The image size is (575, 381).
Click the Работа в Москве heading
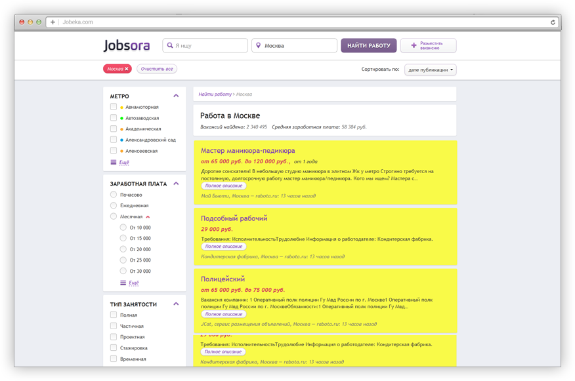coord(230,116)
